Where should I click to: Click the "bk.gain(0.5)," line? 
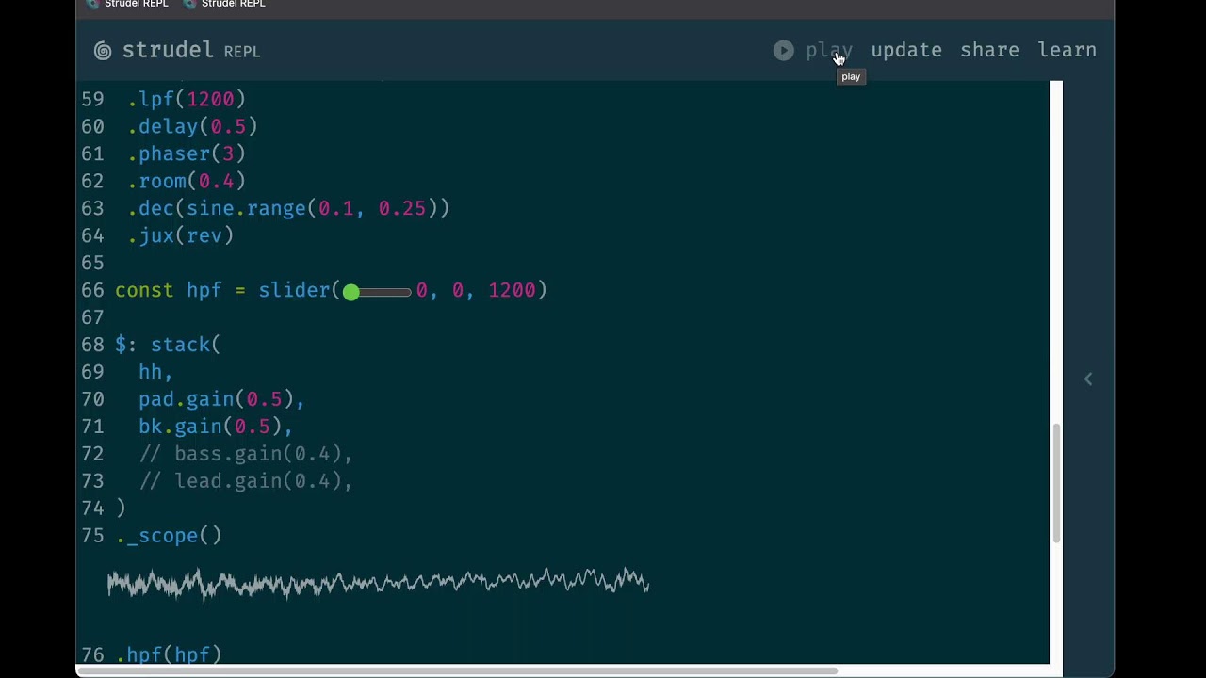click(x=216, y=427)
